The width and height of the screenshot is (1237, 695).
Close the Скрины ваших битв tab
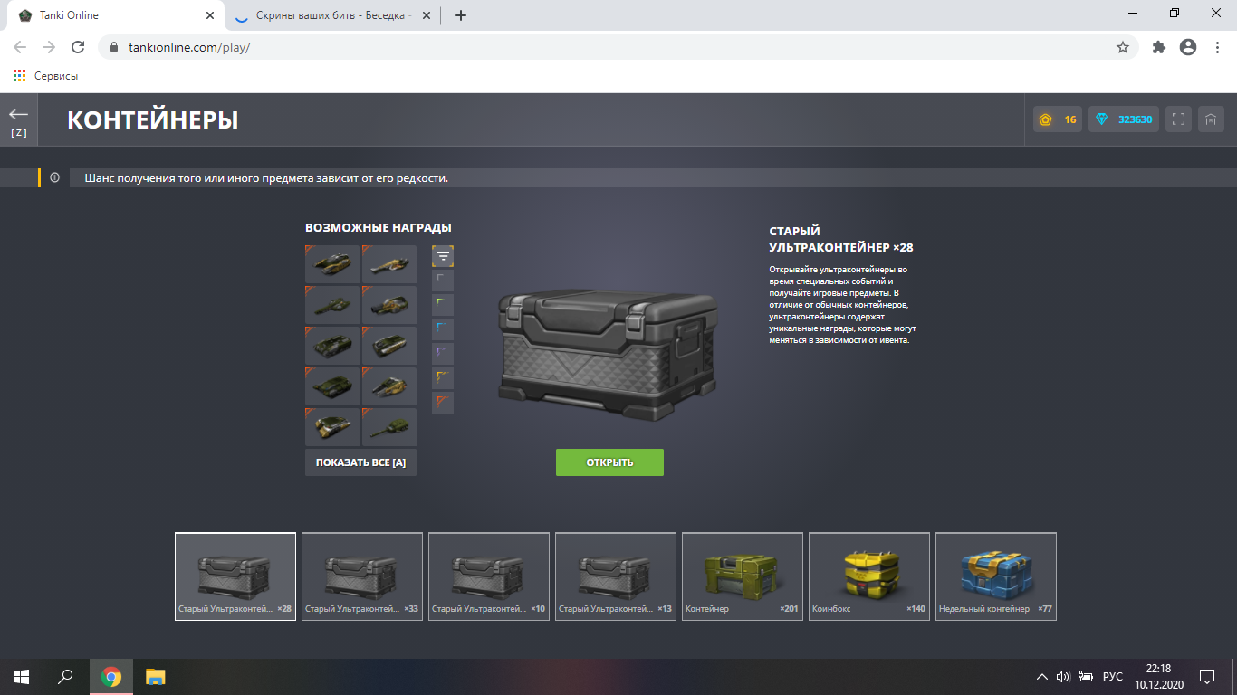[x=427, y=15]
